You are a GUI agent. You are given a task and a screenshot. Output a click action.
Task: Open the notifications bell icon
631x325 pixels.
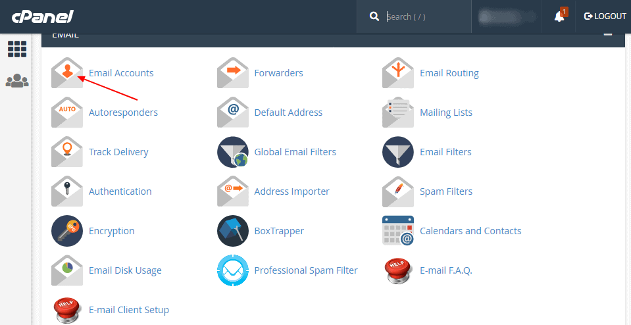point(560,16)
